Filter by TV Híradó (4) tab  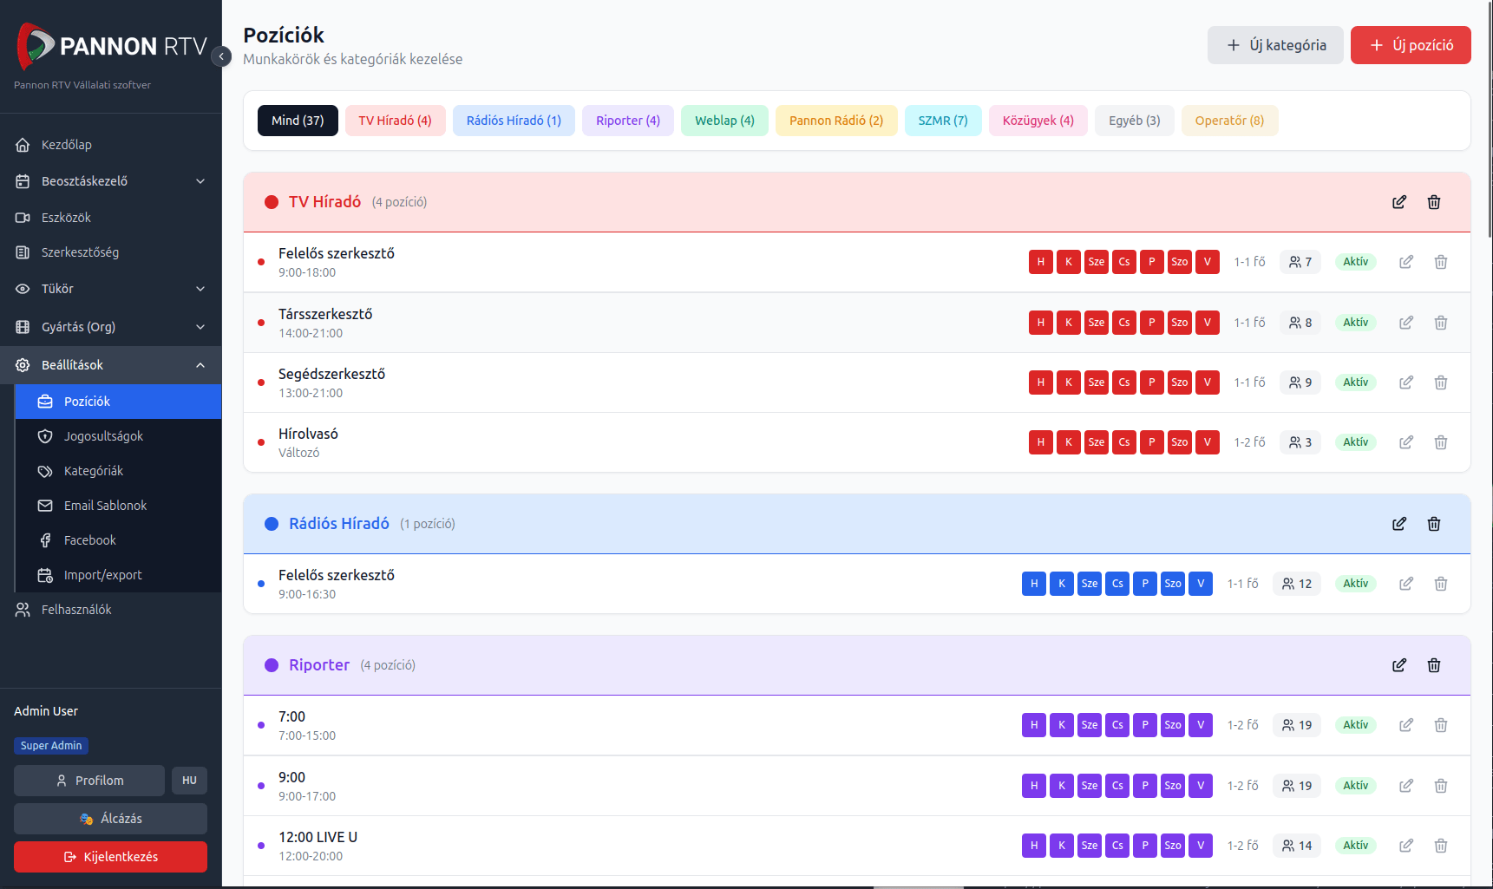[x=396, y=121]
